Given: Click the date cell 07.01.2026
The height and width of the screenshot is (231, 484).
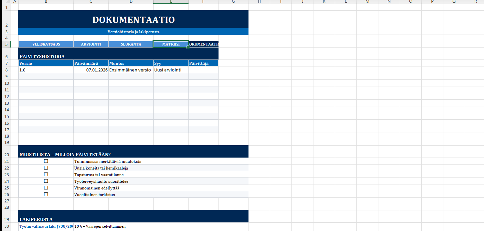Looking at the screenshot, I should [x=91, y=70].
